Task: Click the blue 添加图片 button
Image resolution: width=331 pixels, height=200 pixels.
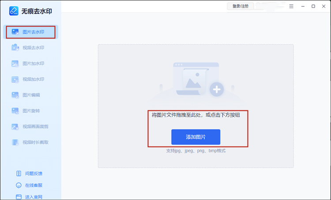Action: 196,137
